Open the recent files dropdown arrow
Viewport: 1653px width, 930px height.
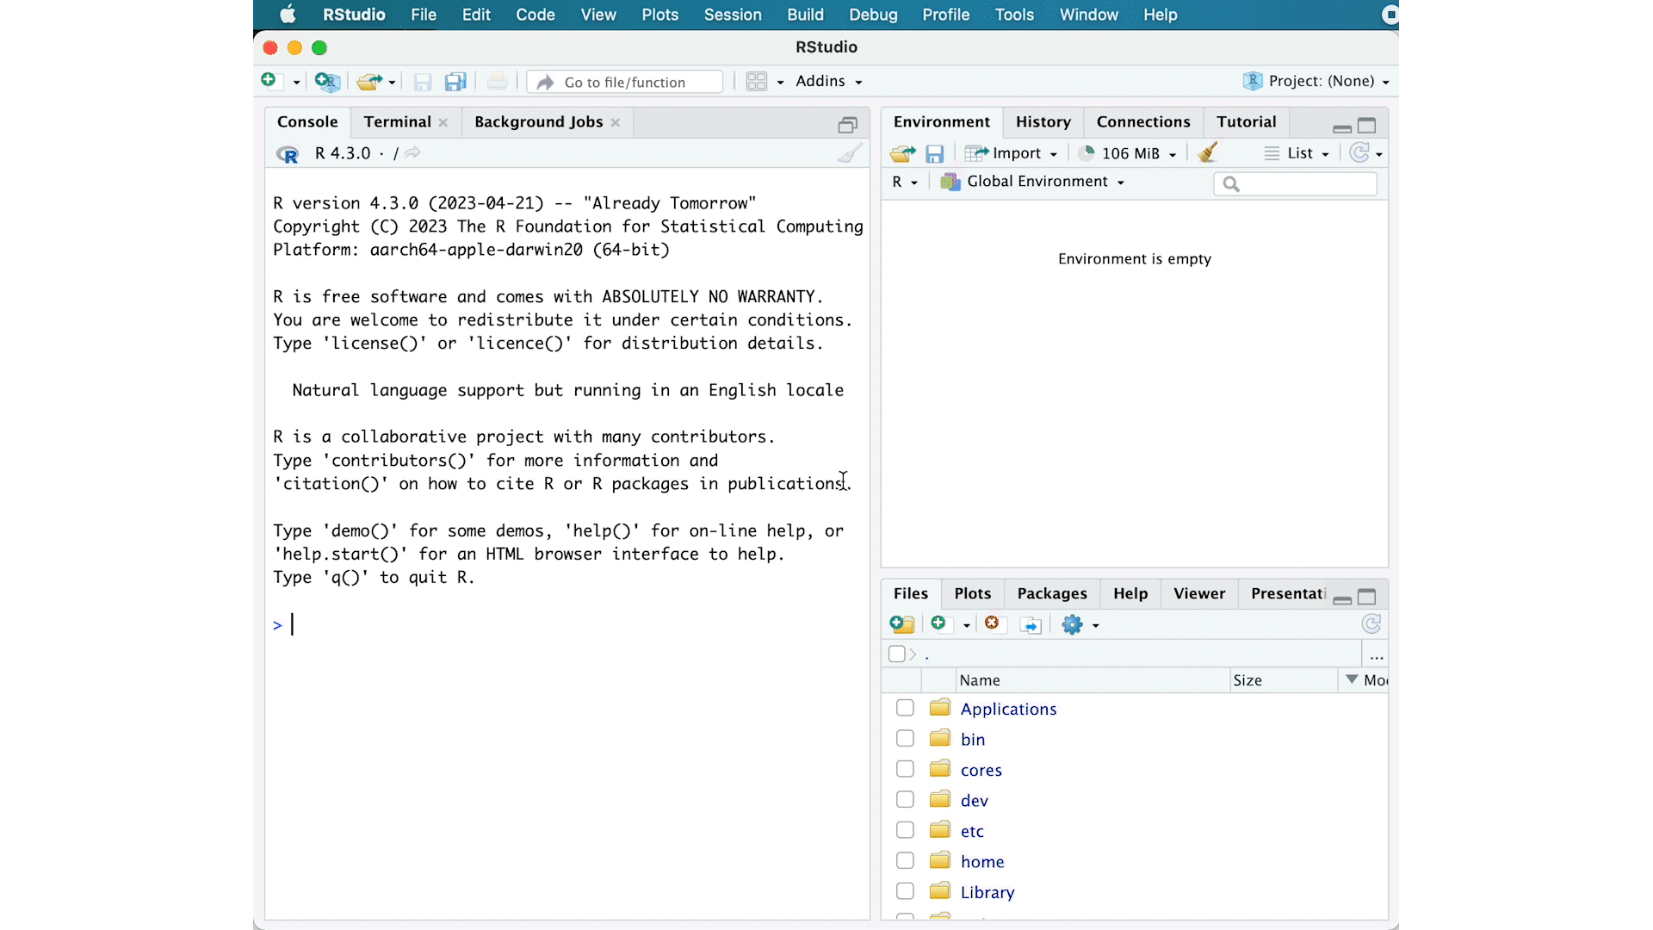pos(392,83)
